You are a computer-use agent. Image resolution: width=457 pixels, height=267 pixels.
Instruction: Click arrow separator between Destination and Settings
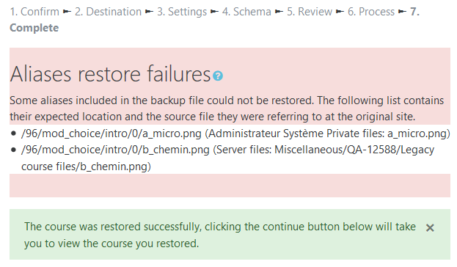point(149,12)
